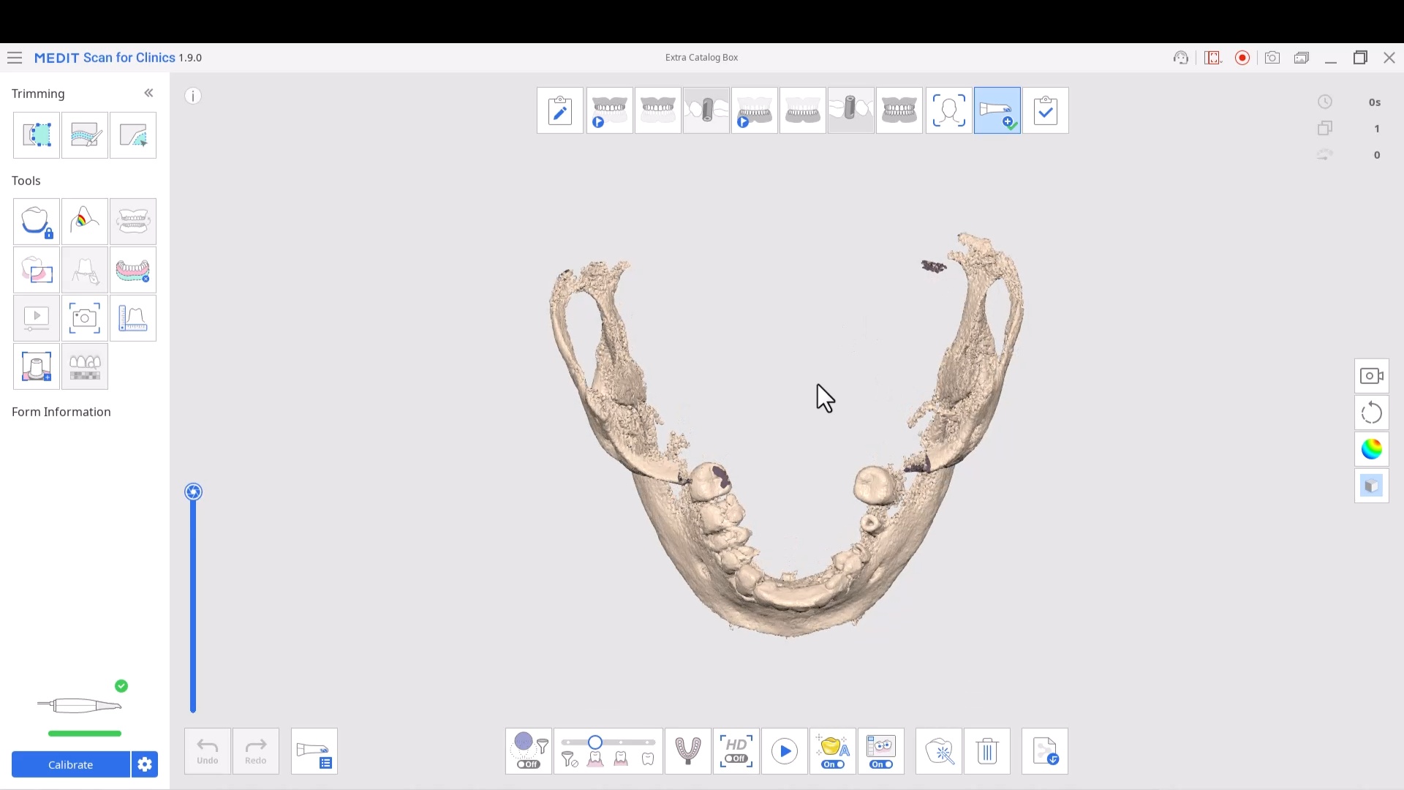Screen dimensions: 1404x790
Task: Open the occlusion color analysis tool
Action: coord(85,222)
